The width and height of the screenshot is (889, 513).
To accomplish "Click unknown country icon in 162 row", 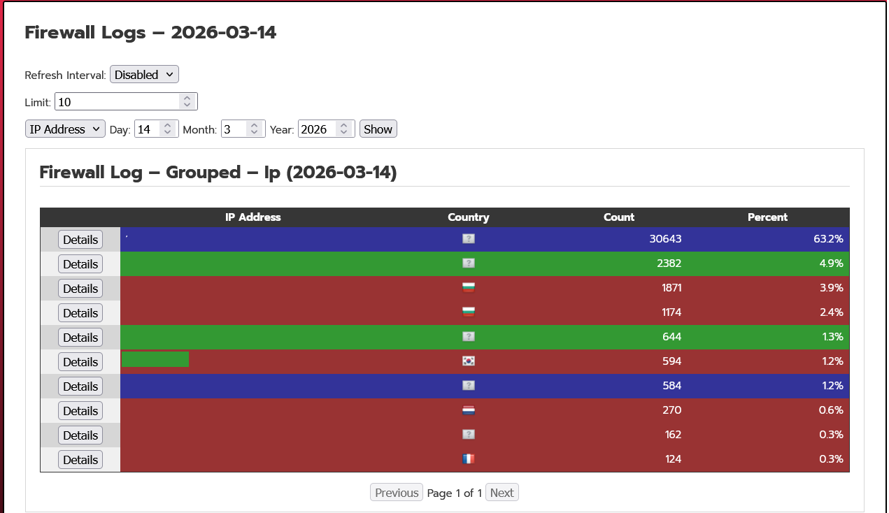I will pos(469,435).
